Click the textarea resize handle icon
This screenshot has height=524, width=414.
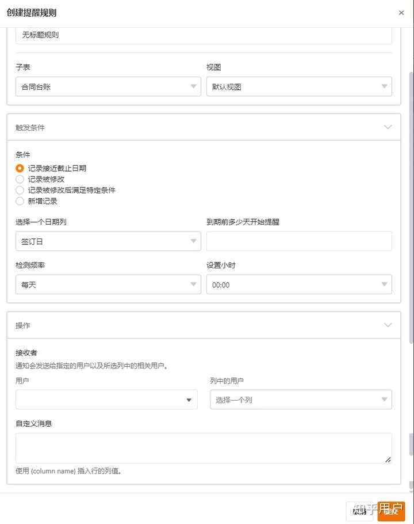click(x=388, y=460)
